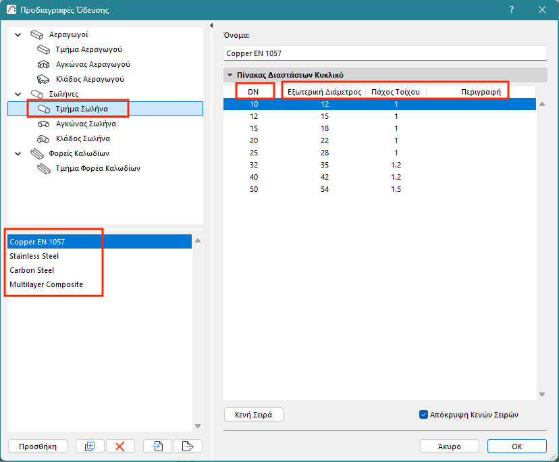The height and width of the screenshot is (462, 559).
Task: Select the DN 12 cell
Action: [x=253, y=116]
